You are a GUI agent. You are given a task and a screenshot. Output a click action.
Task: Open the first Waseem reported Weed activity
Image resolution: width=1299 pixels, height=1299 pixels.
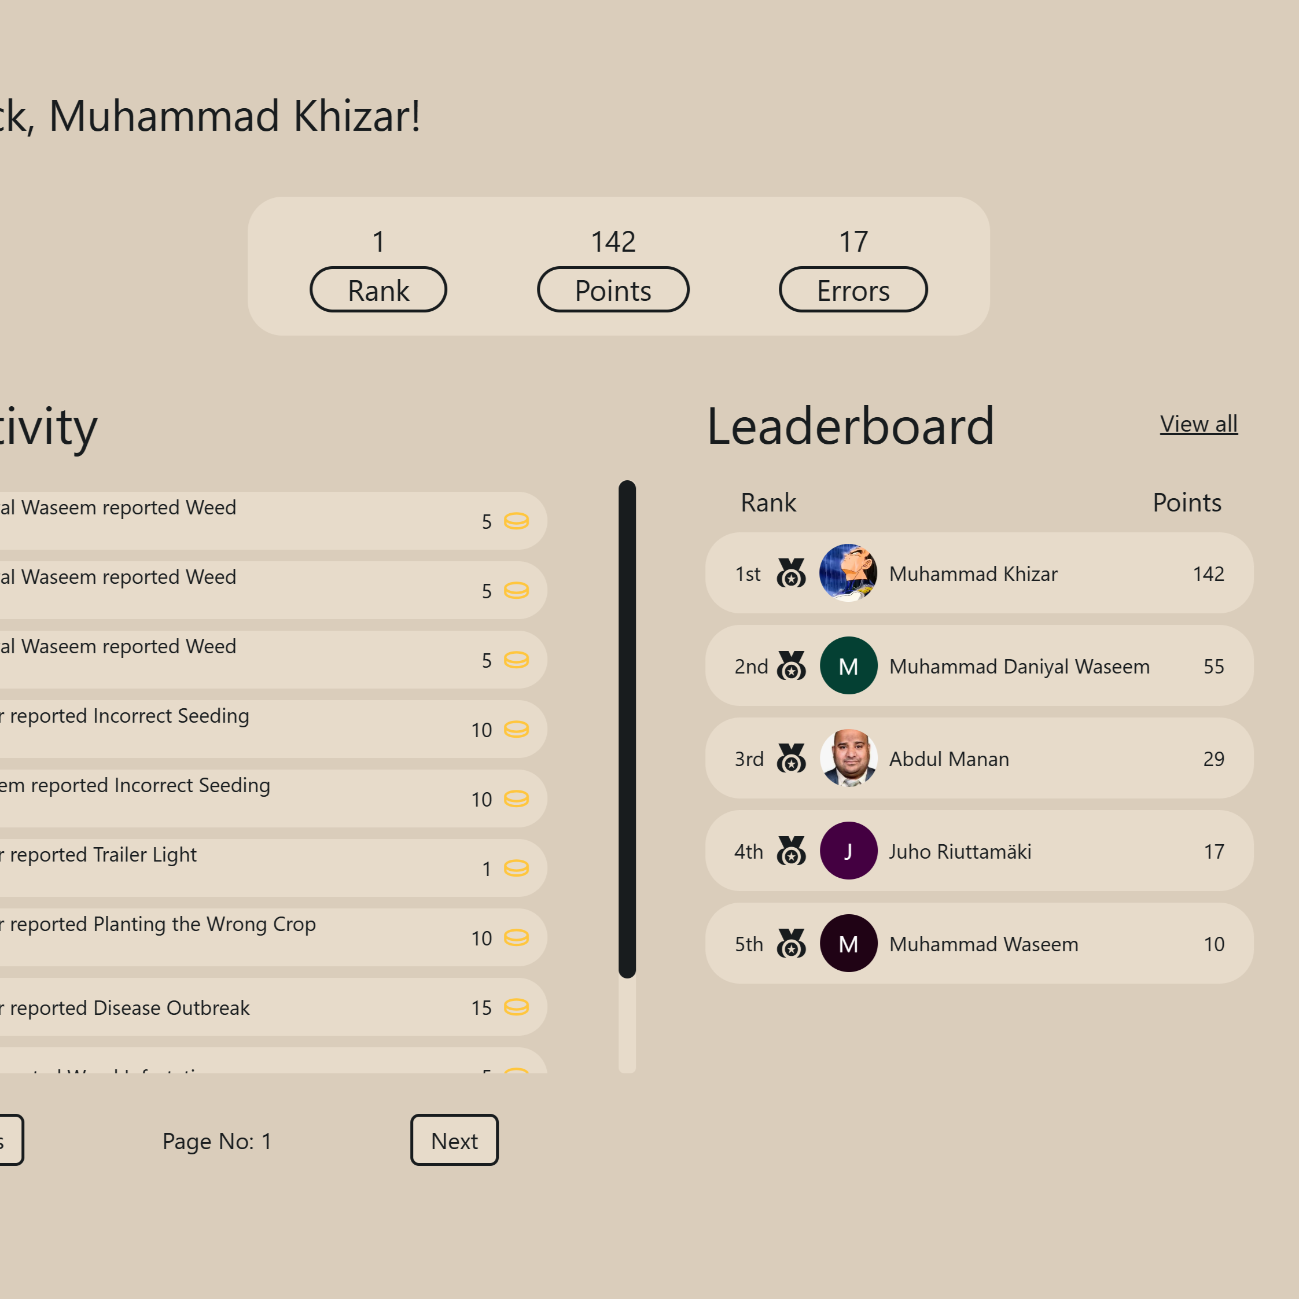269,521
